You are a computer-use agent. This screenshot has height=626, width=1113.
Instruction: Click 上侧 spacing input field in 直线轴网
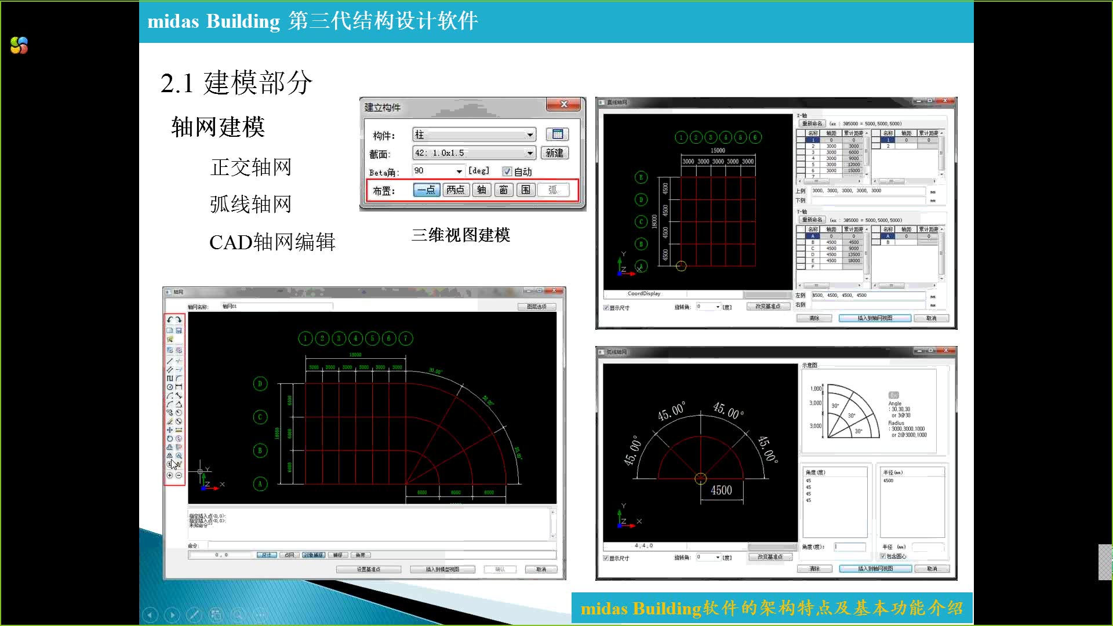click(x=868, y=191)
